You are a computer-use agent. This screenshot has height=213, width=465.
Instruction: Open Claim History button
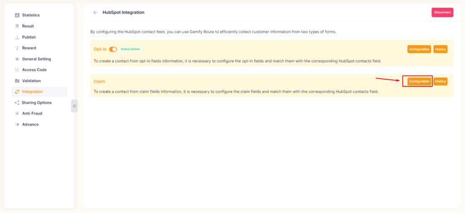440,81
